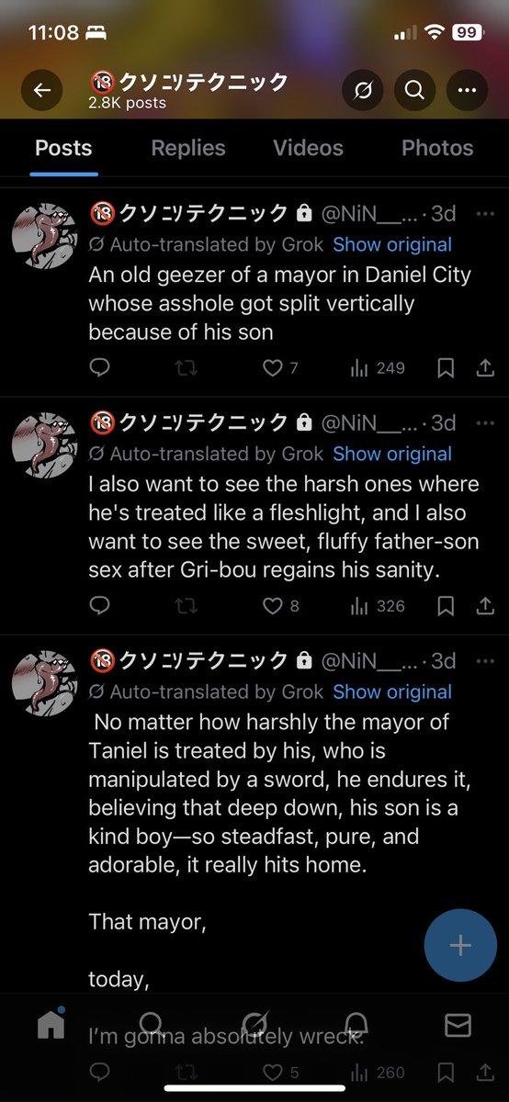Viewport: 509px width, 1102px height.
Task: View analytics showing 326 views
Action: [x=378, y=606]
